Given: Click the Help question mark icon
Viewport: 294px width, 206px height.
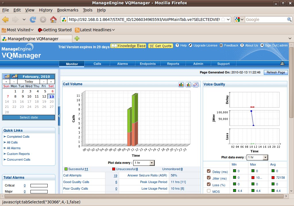Looking at the screenshot, I should pos(177,45).
